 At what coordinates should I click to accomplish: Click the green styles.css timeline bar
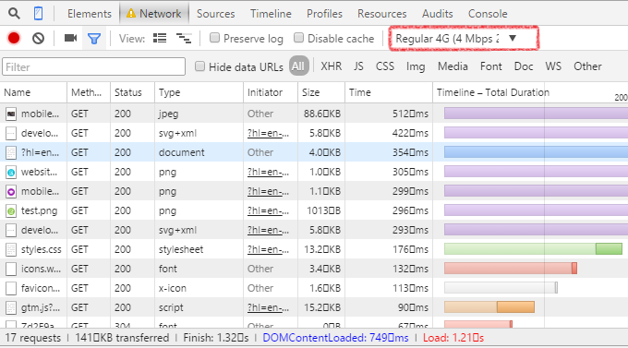(x=533, y=249)
